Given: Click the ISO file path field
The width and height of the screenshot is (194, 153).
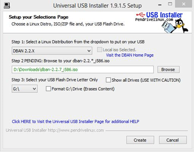Looking at the screenshot, I should click(x=83, y=69).
